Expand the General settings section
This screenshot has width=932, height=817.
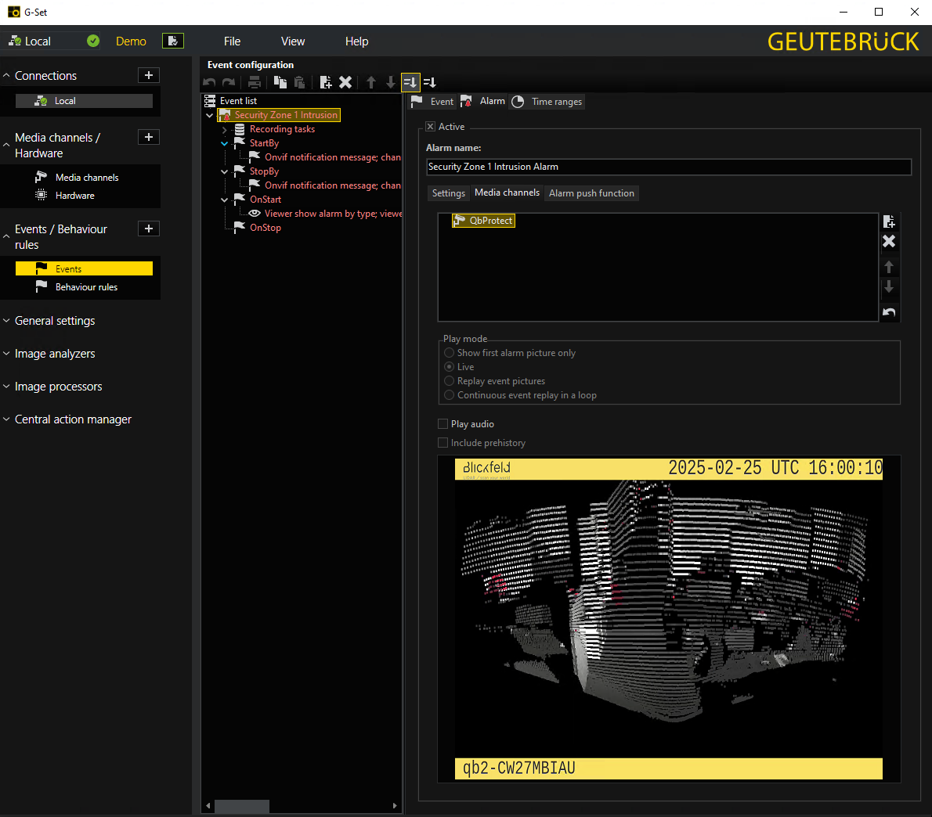(55, 321)
